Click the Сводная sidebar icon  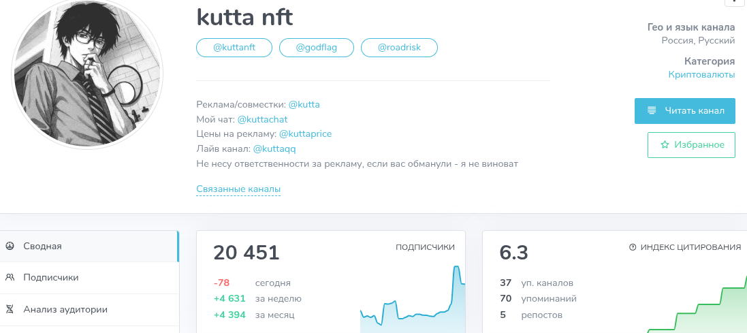[x=10, y=246]
